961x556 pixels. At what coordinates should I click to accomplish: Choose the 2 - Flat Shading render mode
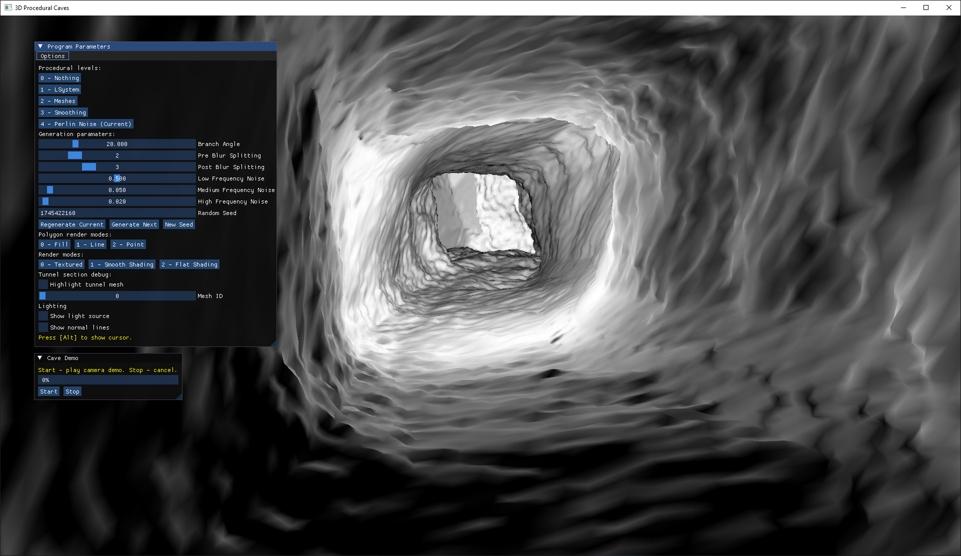(189, 264)
